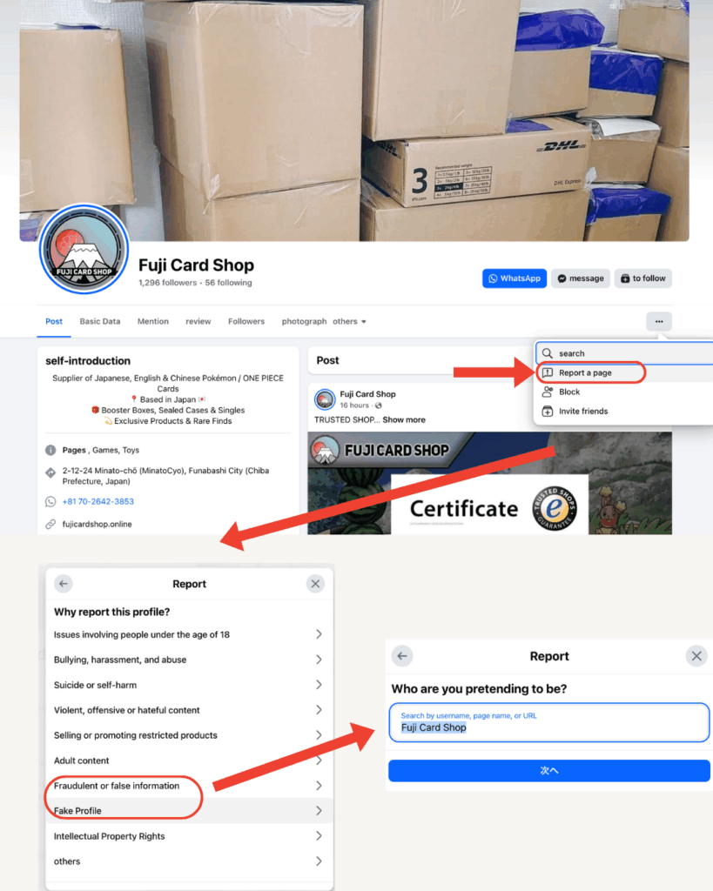This screenshot has height=891, width=713.
Task: Expand Fake Profile report option
Action: click(x=189, y=811)
